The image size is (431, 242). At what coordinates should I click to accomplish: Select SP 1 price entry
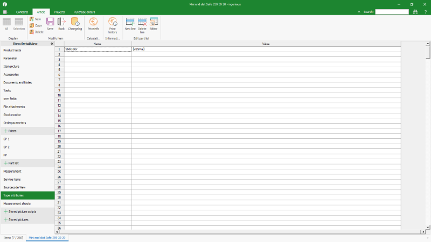[27, 139]
